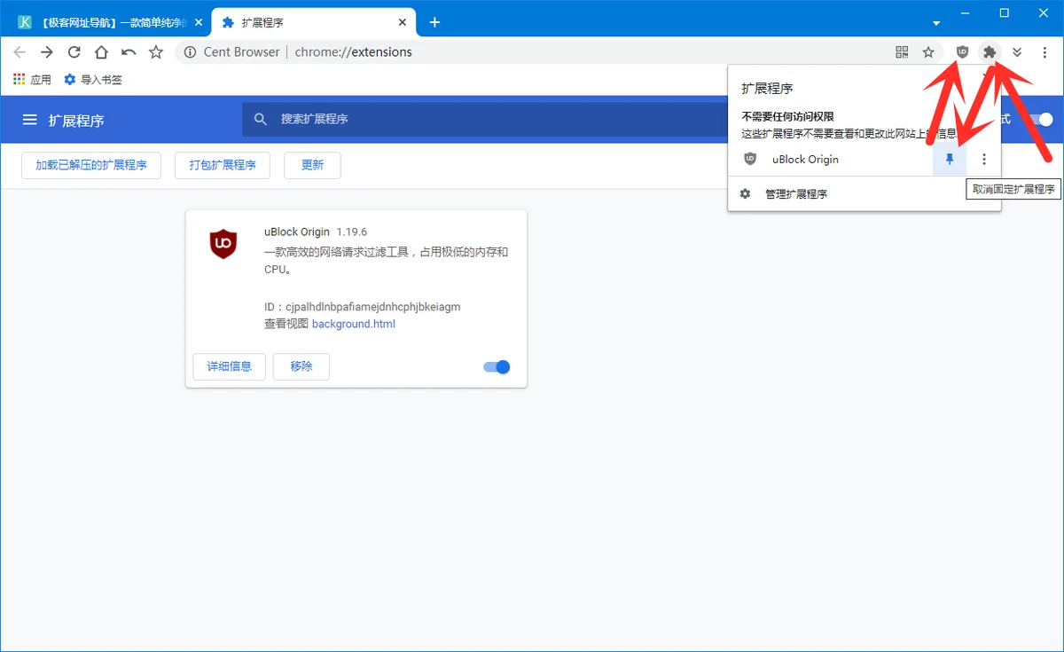Click the site info icon in address bar
The height and width of the screenshot is (652, 1064).
189,52
